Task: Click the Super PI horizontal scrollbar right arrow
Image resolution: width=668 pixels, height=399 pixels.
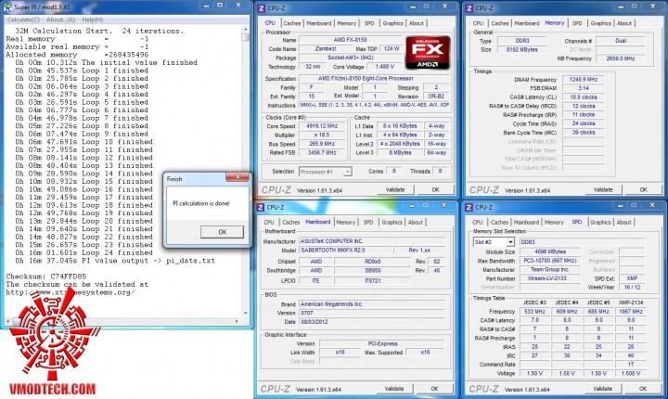Action: tap(238, 321)
